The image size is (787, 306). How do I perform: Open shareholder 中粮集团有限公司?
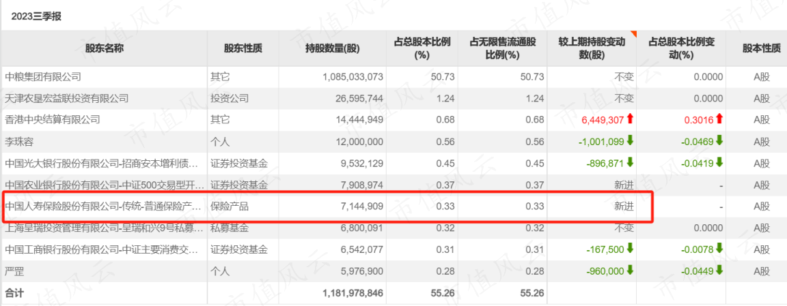tap(42, 77)
